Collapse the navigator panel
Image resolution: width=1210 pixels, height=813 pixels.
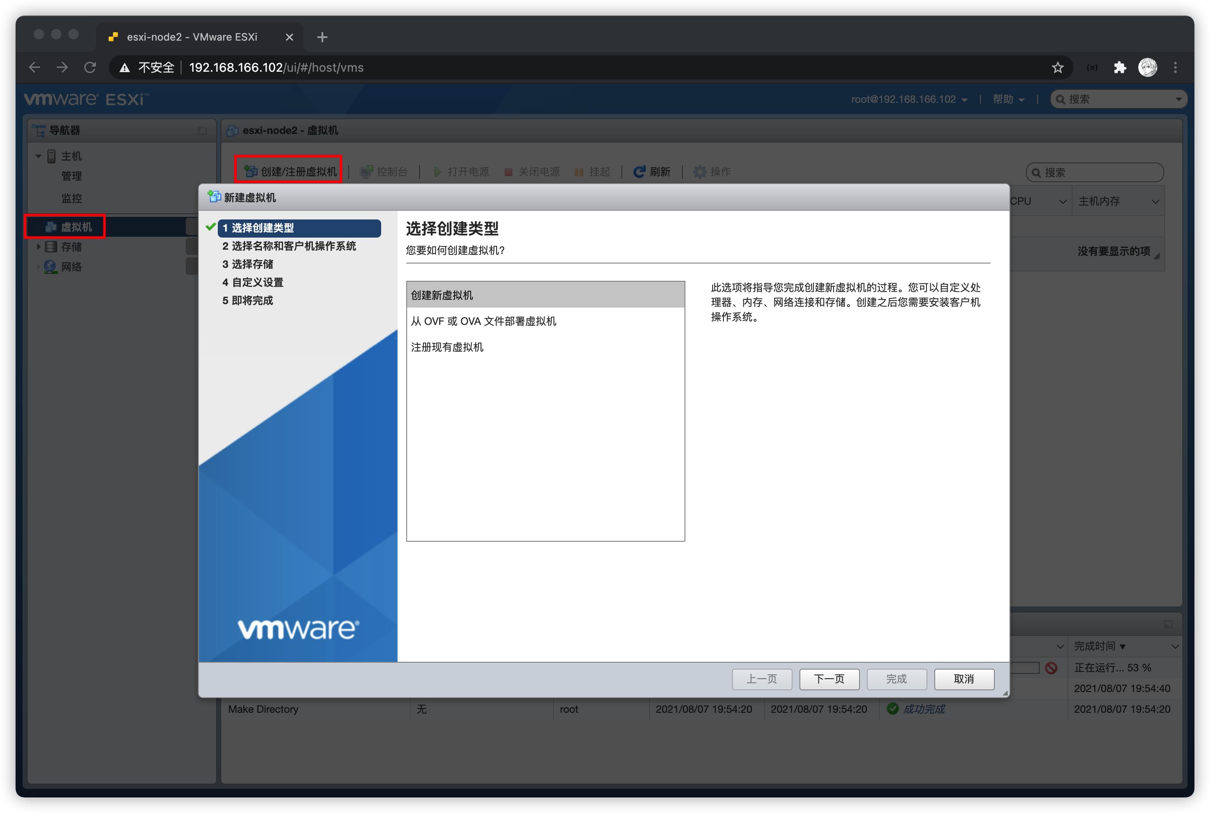(202, 130)
